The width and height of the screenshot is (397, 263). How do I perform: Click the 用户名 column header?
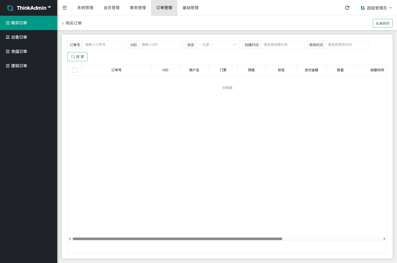click(x=194, y=70)
